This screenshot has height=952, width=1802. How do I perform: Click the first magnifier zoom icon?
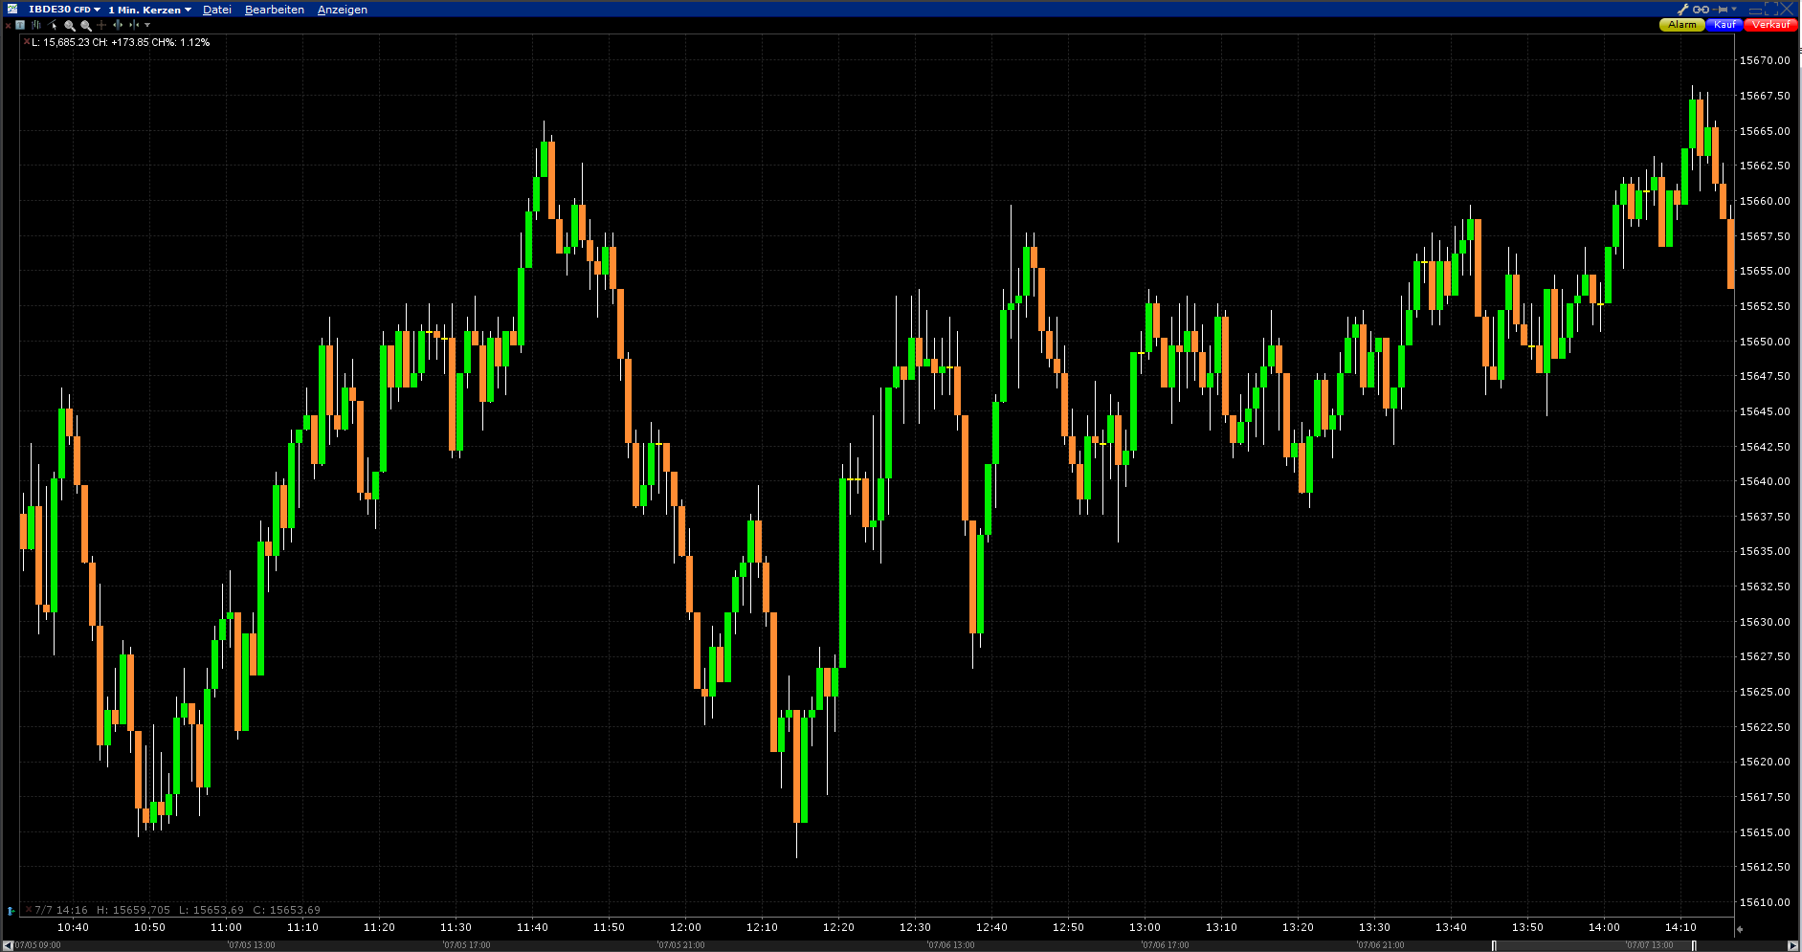(70, 25)
